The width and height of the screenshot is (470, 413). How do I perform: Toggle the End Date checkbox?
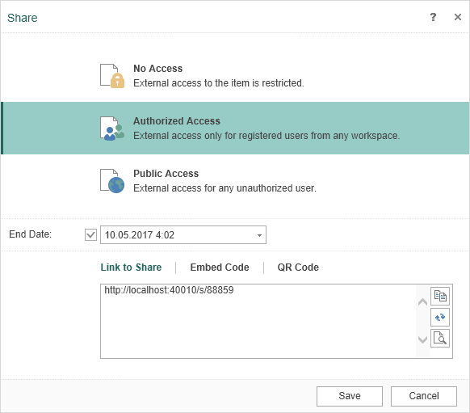[x=90, y=235]
